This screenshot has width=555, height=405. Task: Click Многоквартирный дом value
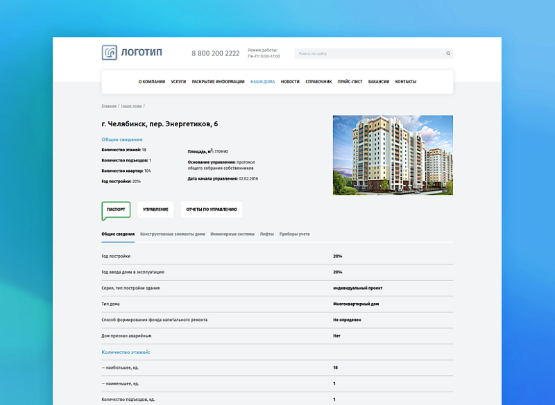point(356,304)
